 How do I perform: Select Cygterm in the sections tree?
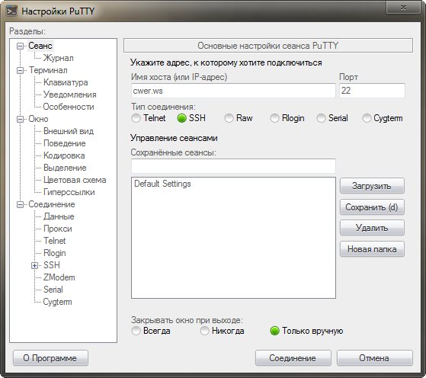tap(57, 302)
